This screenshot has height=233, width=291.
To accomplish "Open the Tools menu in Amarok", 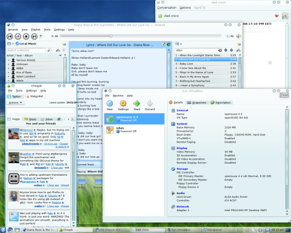I will [x=47, y=30].
